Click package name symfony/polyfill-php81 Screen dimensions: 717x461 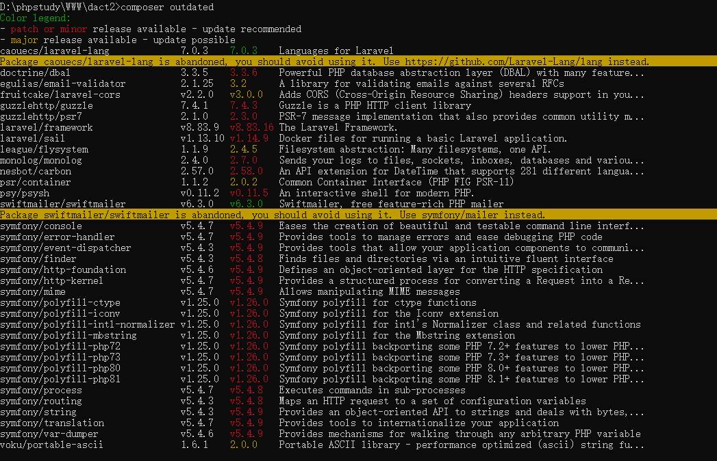60,380
